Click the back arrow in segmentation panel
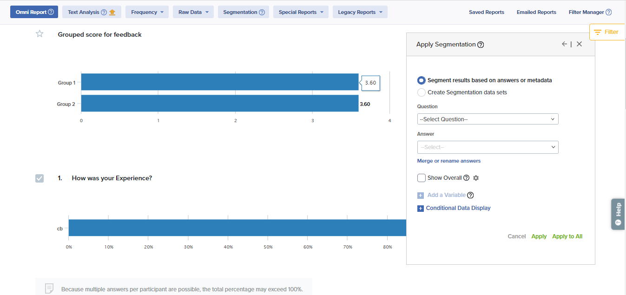Image resolution: width=626 pixels, height=295 pixels. click(564, 44)
